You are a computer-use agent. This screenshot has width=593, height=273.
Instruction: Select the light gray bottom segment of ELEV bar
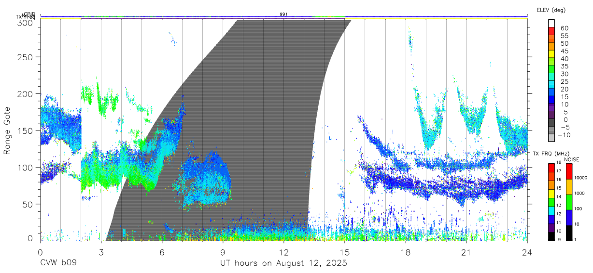pyautogui.click(x=551, y=138)
